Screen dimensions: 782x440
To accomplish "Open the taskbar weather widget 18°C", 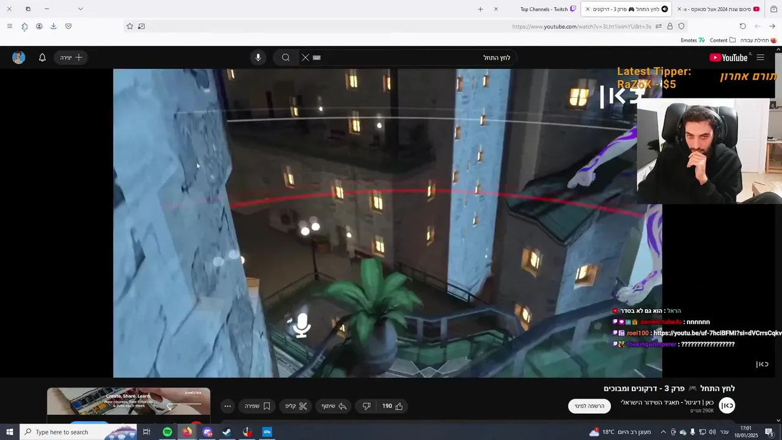I will tap(621, 432).
